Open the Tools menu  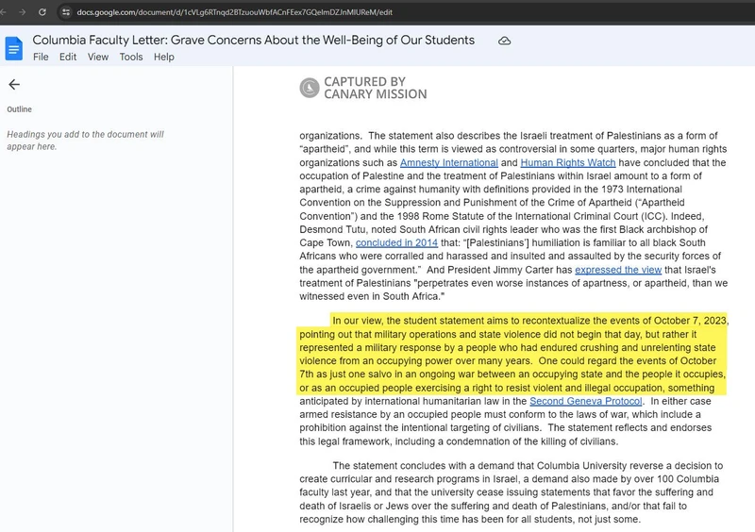click(131, 57)
